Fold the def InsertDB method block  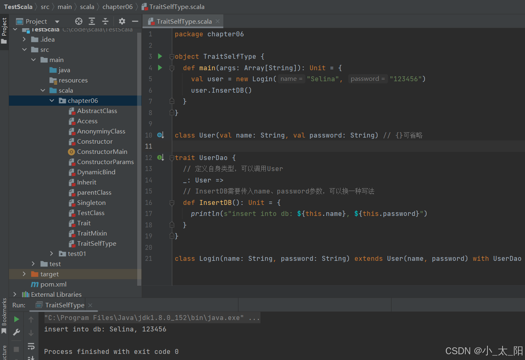172,203
